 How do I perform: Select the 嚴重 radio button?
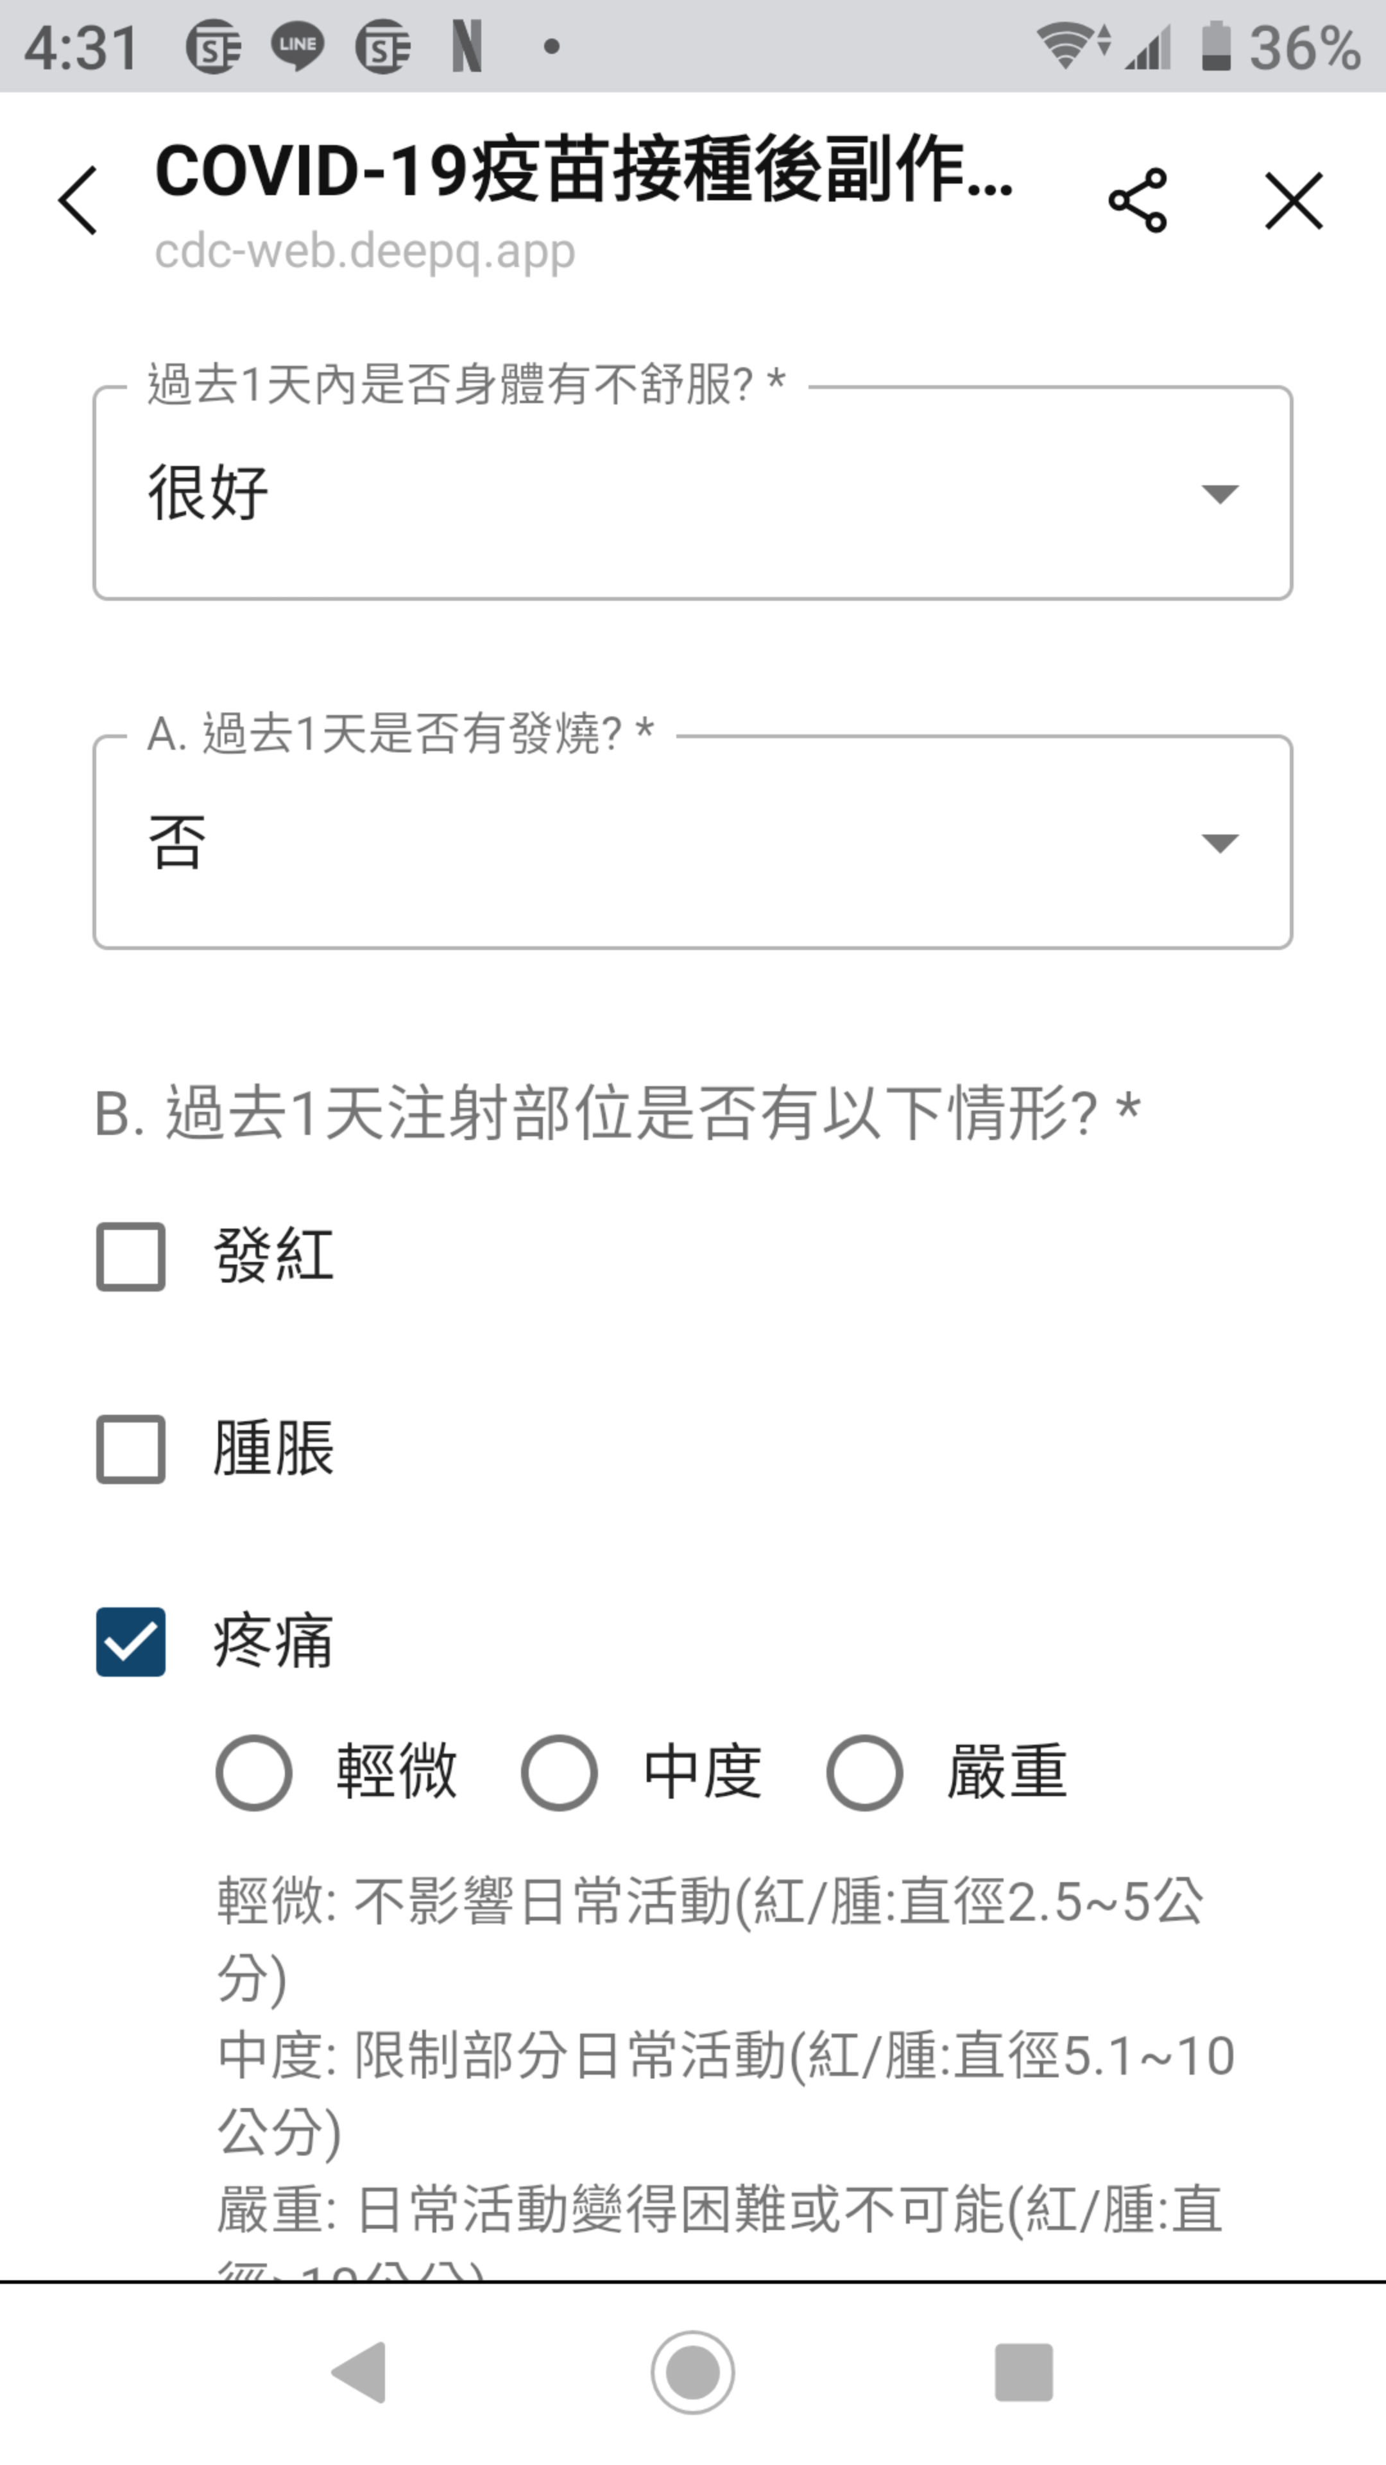[864, 1772]
